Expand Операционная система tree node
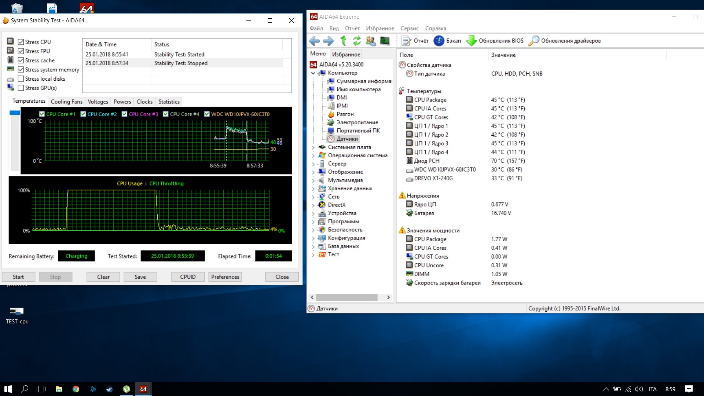 point(313,155)
